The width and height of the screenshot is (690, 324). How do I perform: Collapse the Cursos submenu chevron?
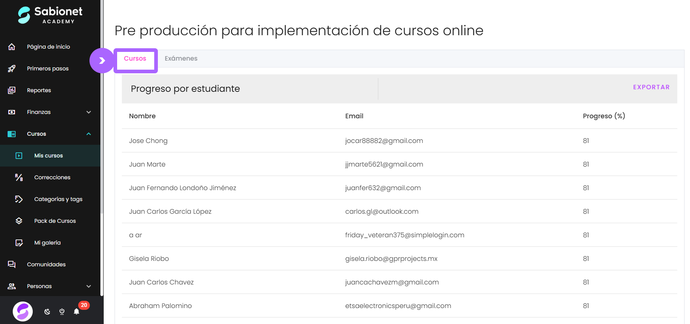[89, 134]
